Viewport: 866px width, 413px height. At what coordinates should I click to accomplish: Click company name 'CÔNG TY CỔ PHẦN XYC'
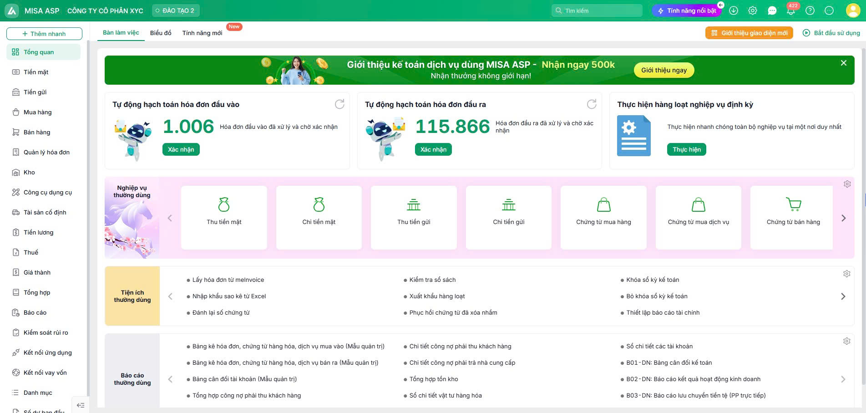click(x=105, y=10)
